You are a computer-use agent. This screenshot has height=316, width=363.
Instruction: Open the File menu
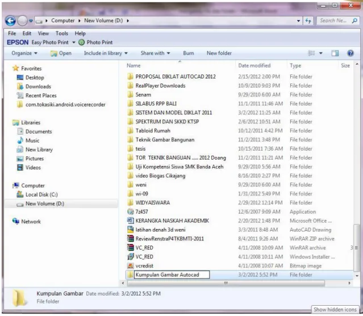[12, 34]
